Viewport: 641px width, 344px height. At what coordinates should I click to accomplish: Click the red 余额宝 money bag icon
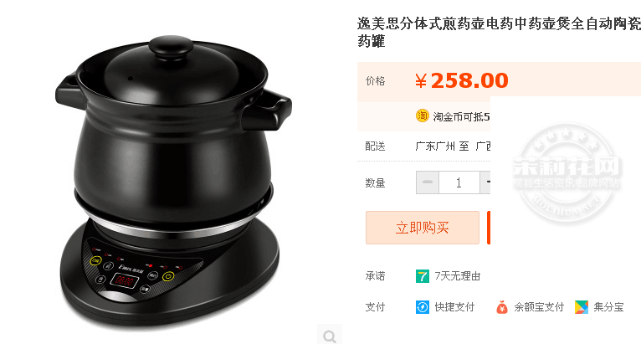[x=502, y=307]
